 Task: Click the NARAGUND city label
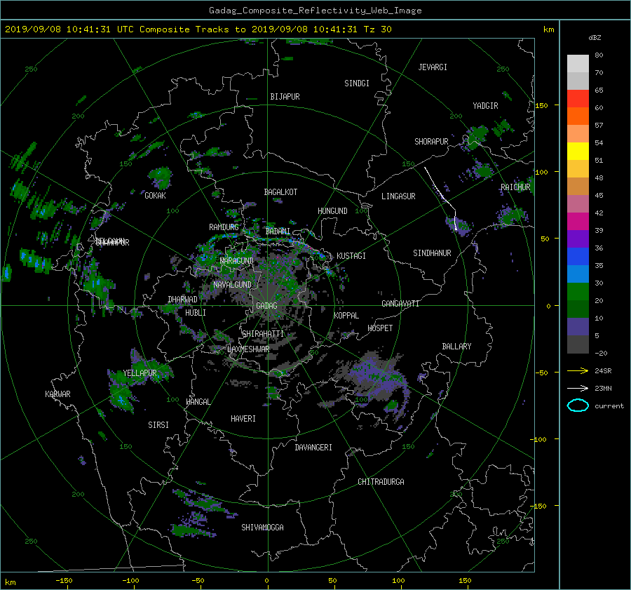(x=237, y=261)
